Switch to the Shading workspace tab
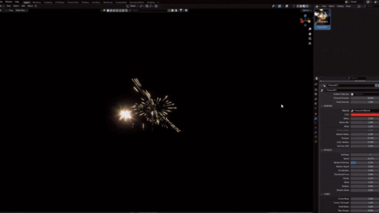Viewport: 379px width, 213px height. click(85, 2)
